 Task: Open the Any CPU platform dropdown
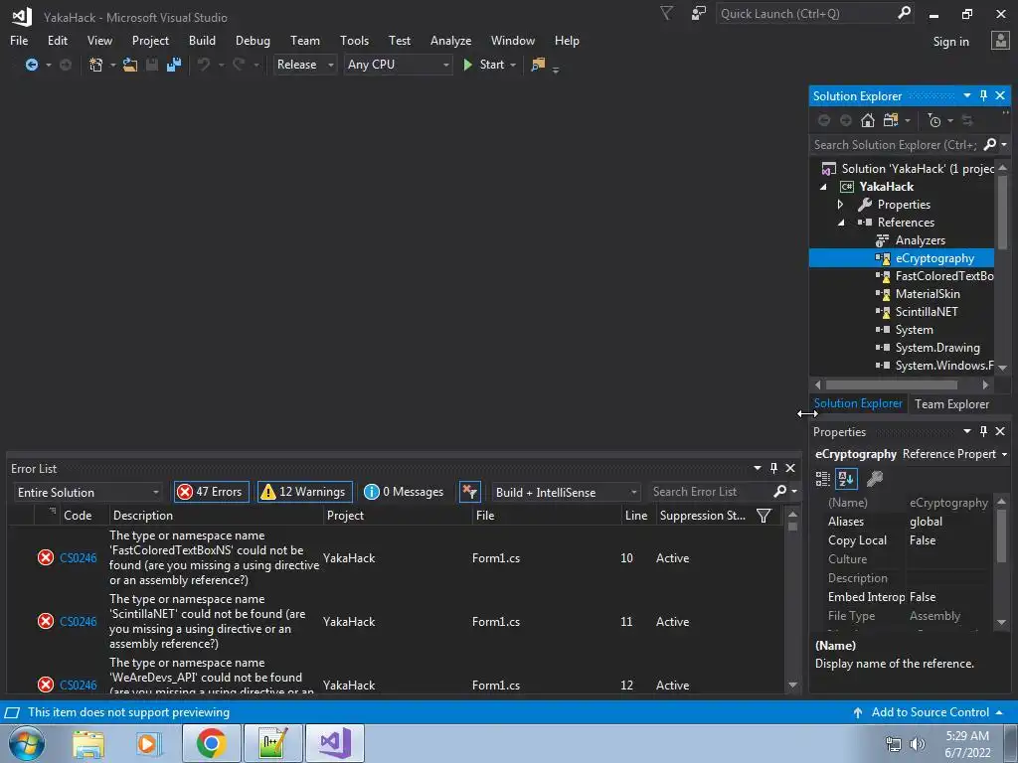pos(398,65)
